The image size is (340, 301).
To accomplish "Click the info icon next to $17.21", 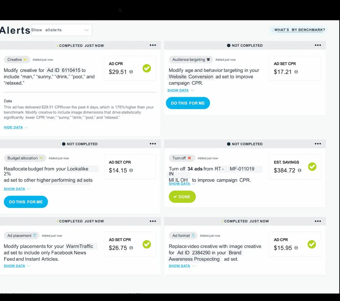I will [x=296, y=72].
